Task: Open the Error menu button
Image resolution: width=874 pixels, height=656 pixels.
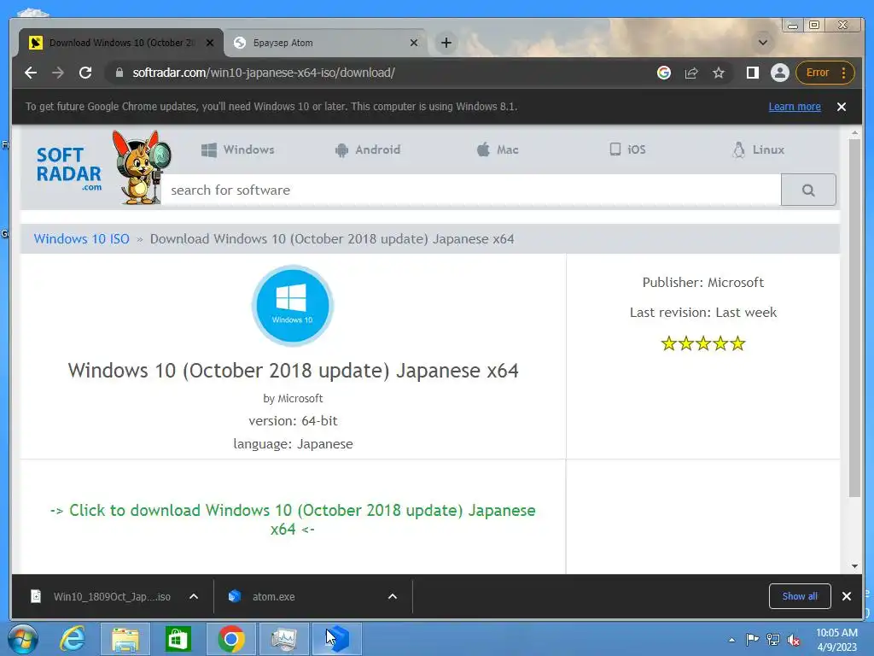Action: pyautogui.click(x=825, y=73)
